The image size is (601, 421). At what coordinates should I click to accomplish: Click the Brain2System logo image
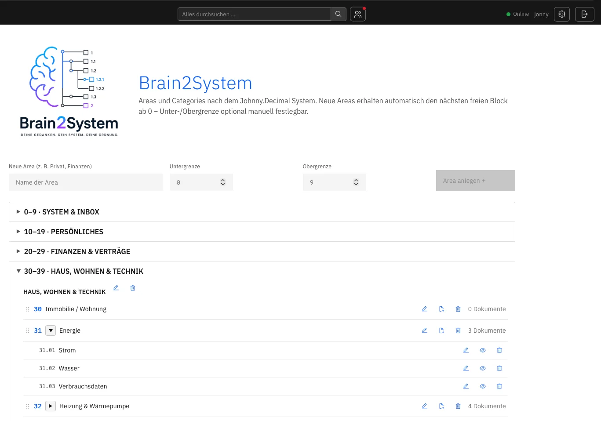69,91
